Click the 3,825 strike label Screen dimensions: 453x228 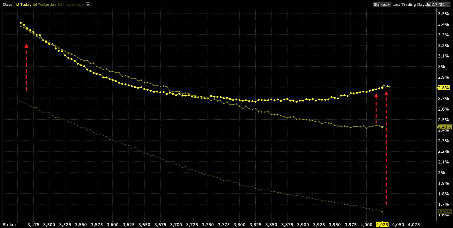(255, 225)
